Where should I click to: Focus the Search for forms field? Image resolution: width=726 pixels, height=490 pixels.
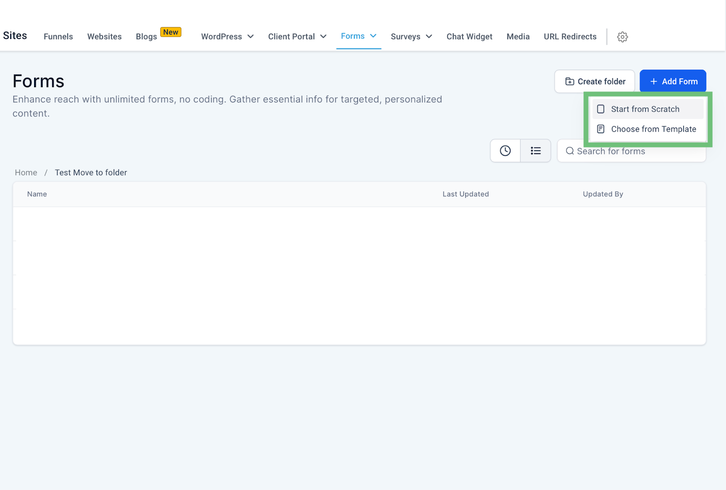click(631, 151)
